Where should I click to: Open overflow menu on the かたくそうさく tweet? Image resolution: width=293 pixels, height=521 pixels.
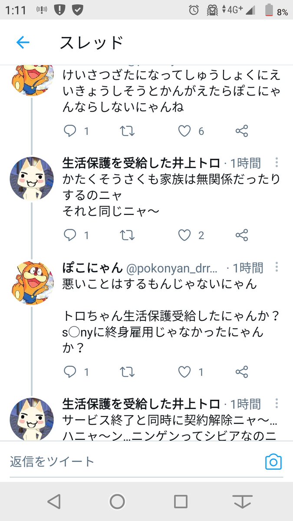tap(277, 163)
